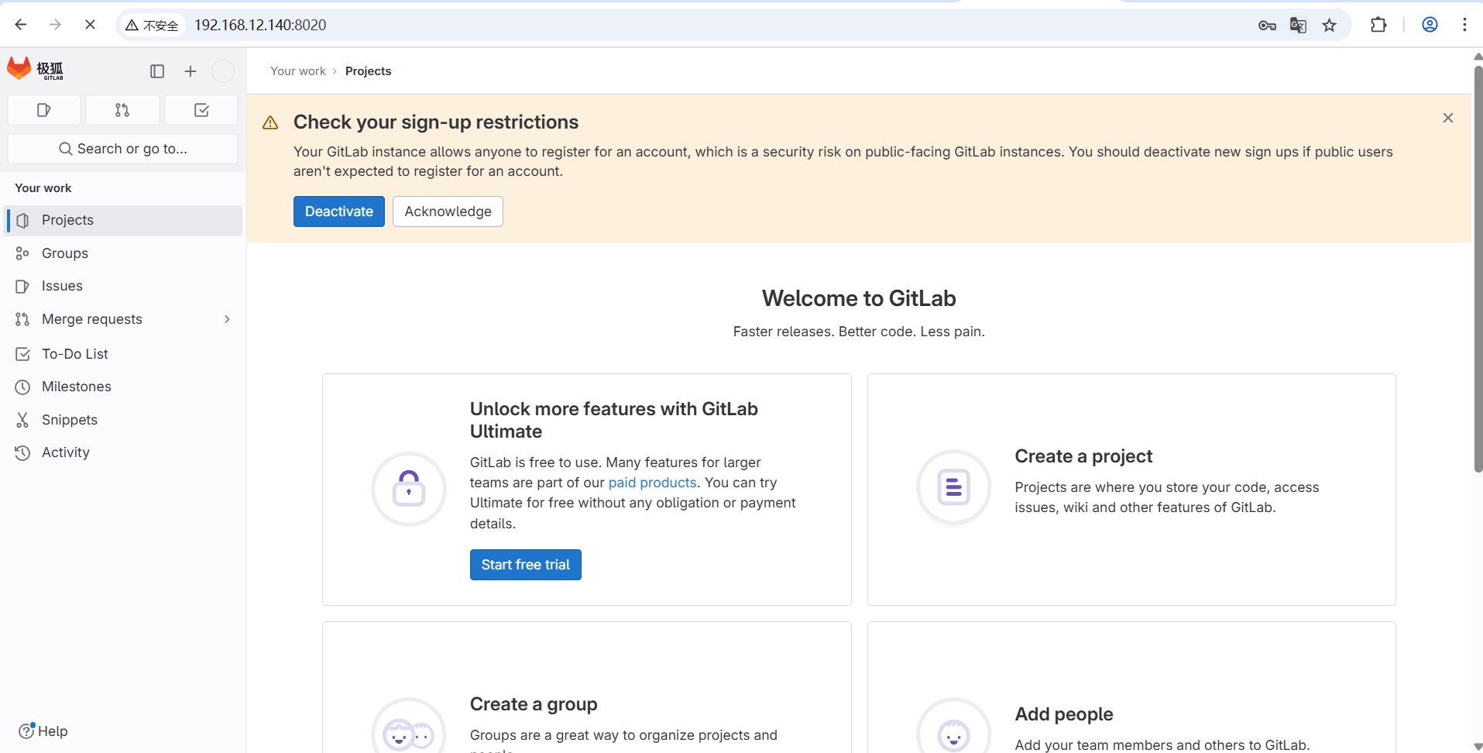Dismiss the sign-up restrictions alert
The image size is (1483, 753).
[1448, 118]
